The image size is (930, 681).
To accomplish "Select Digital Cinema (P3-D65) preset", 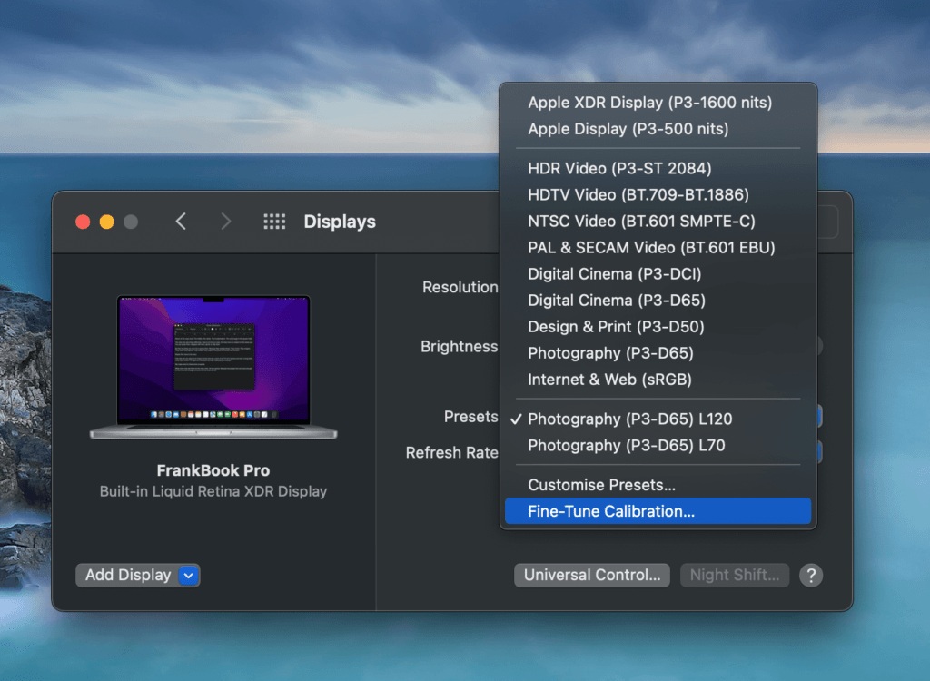I will (658, 301).
